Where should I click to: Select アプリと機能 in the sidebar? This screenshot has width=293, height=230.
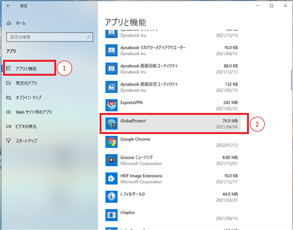point(26,69)
